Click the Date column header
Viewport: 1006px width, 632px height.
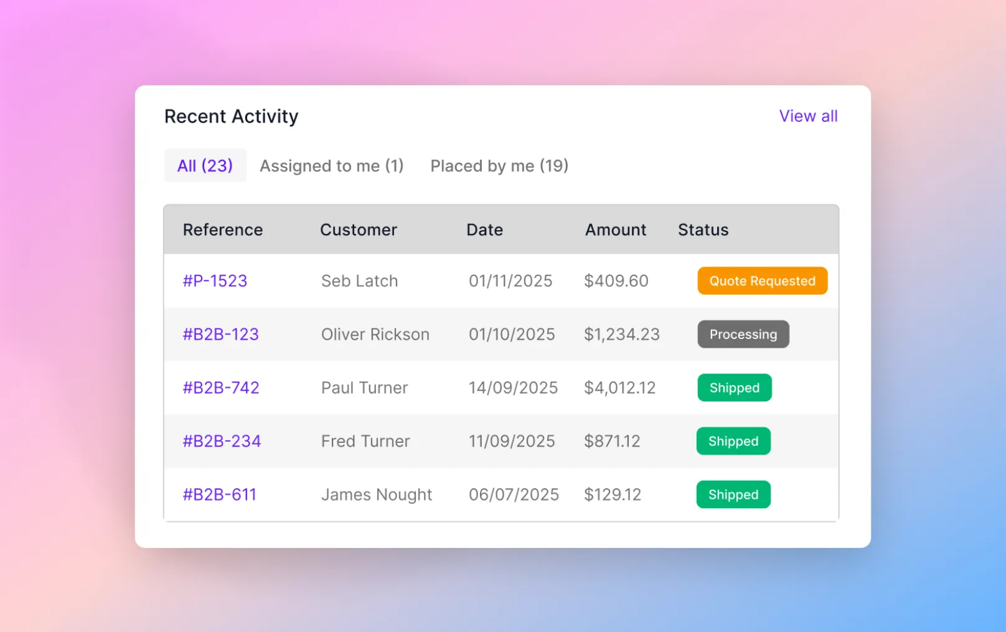tap(485, 230)
